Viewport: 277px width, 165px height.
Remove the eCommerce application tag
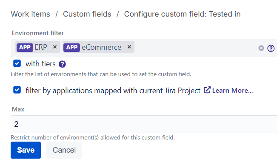point(129,47)
